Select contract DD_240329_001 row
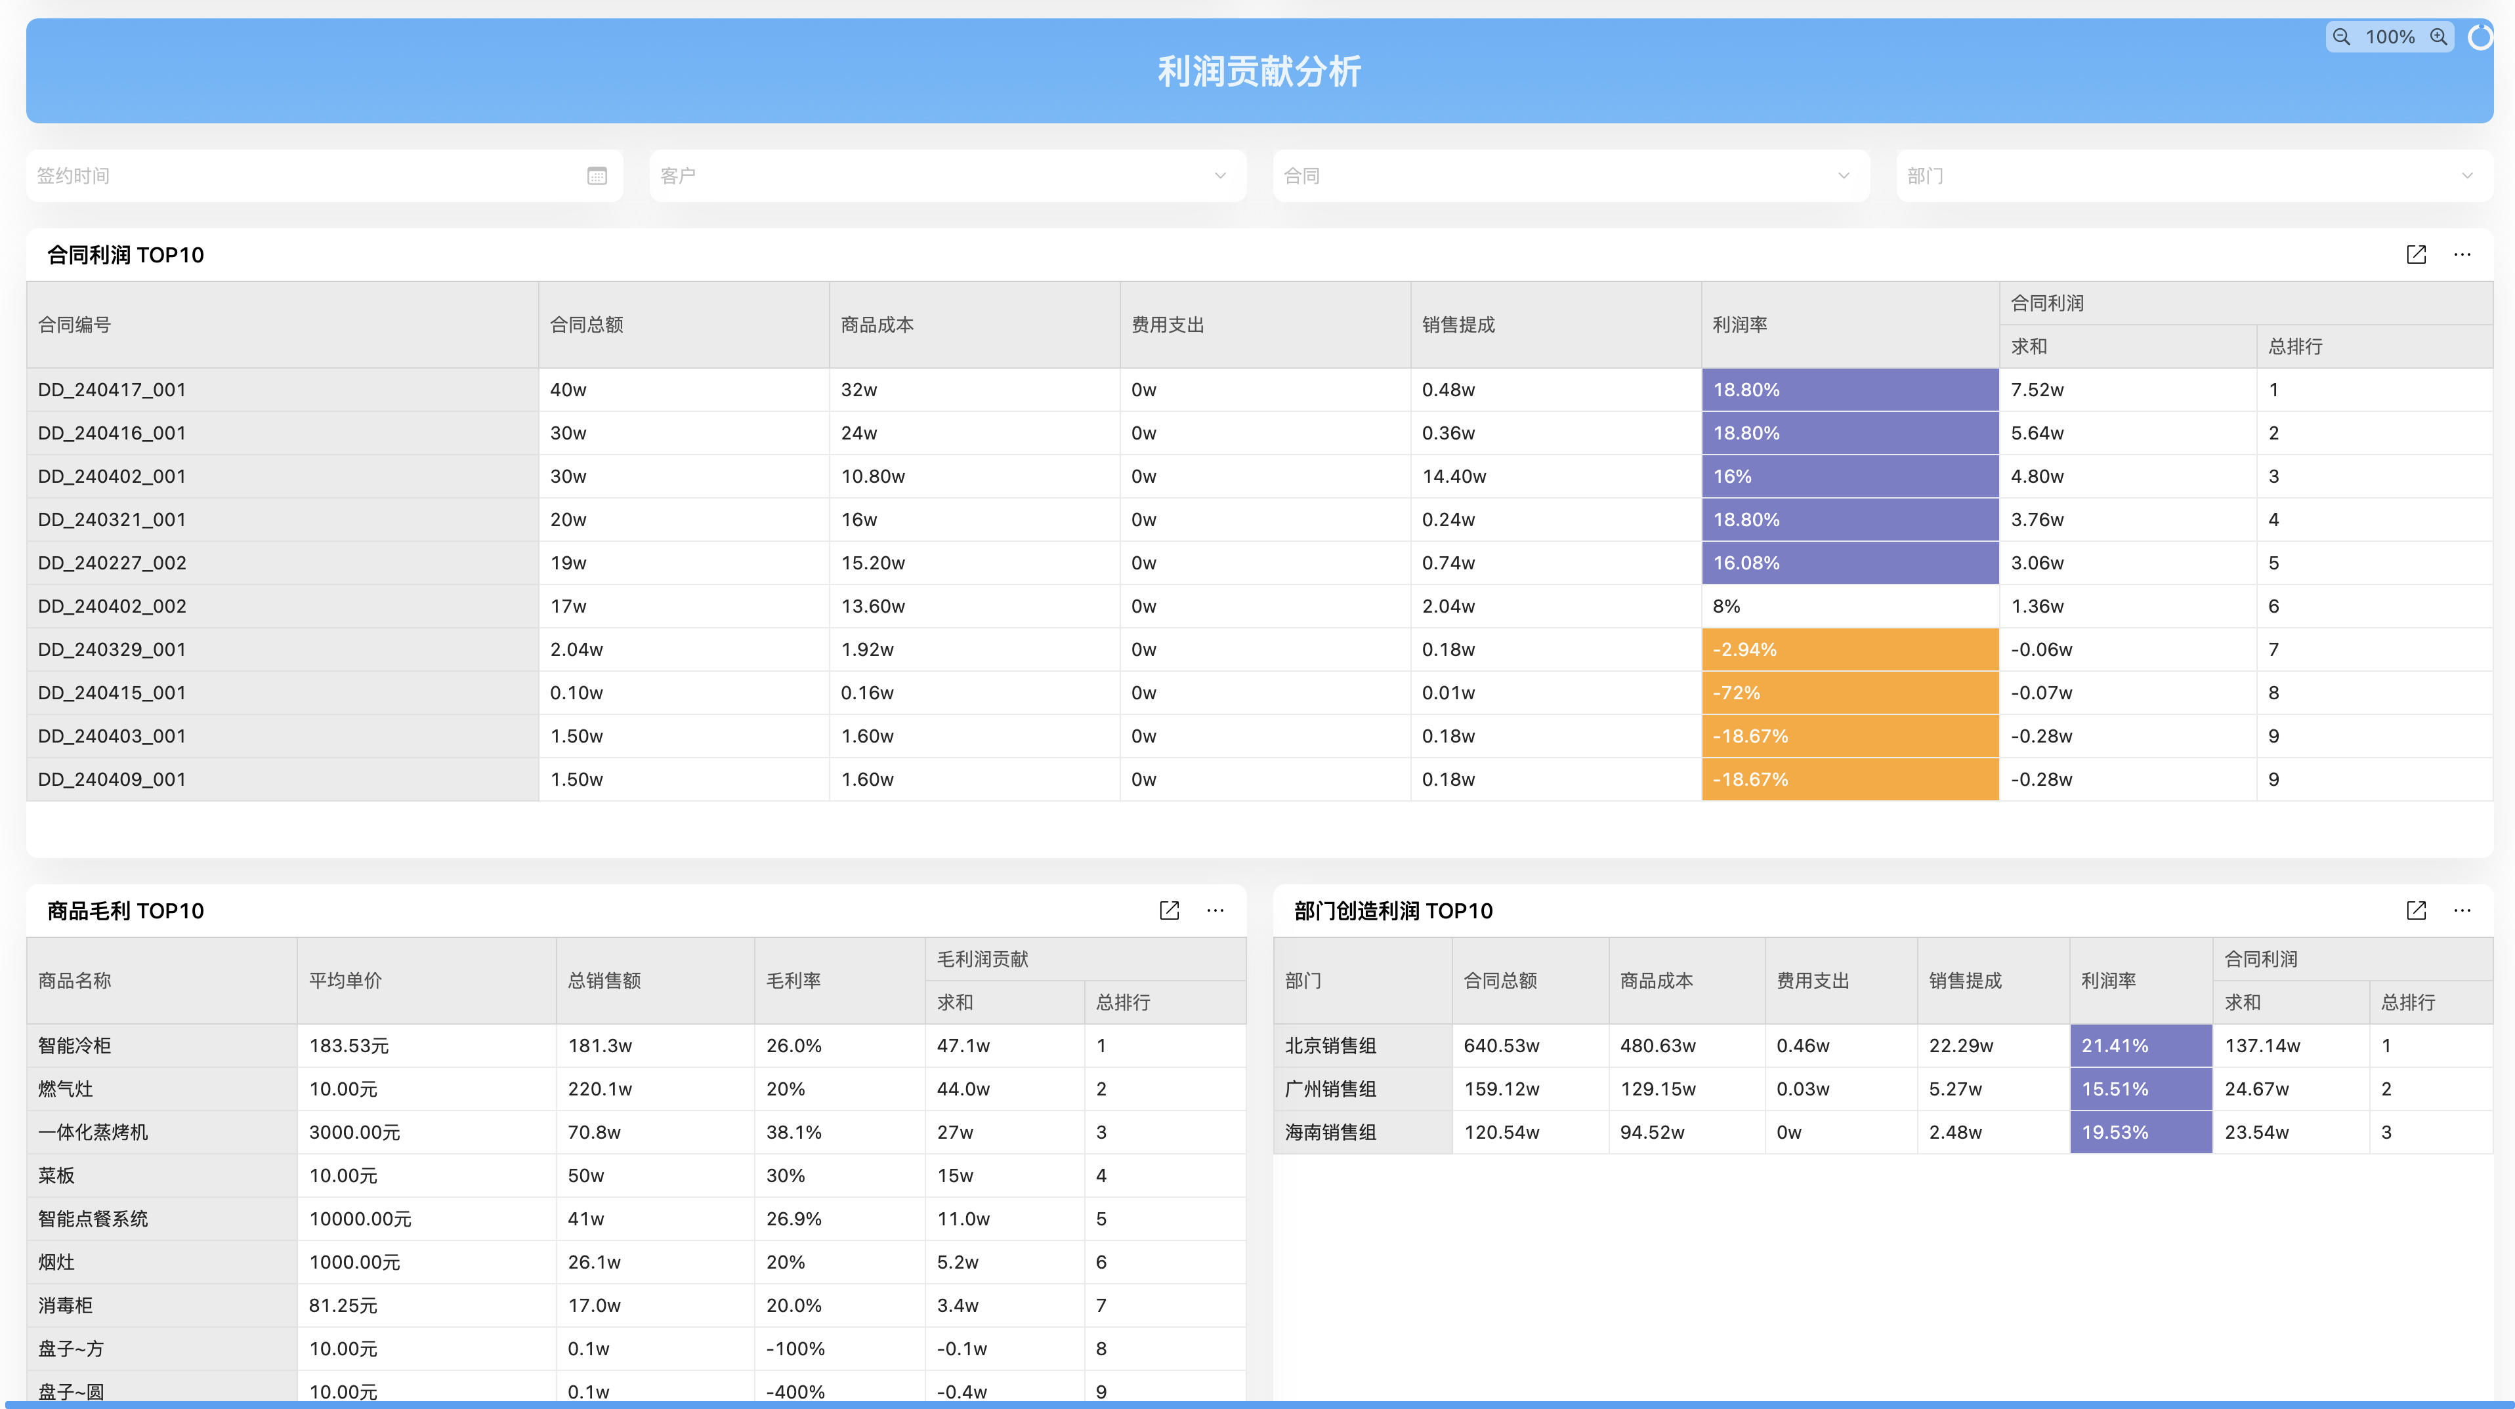Image resolution: width=2515 pixels, height=1409 pixels. click(x=1259, y=649)
